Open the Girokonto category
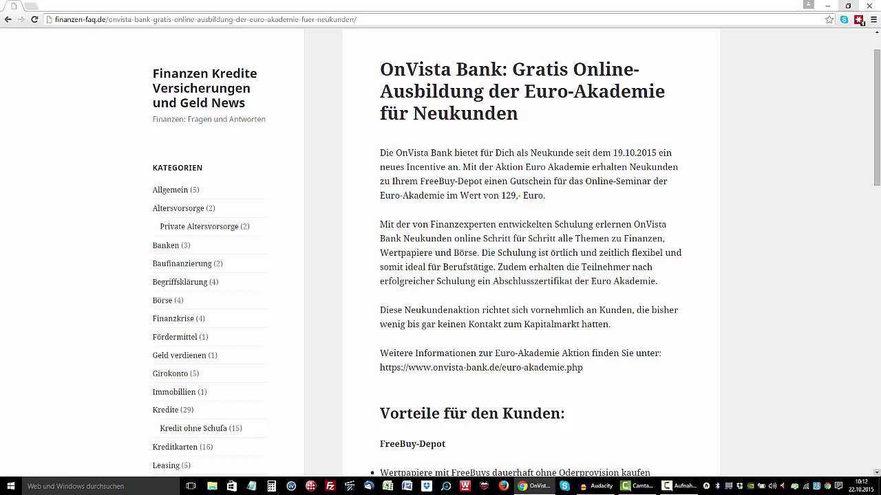This screenshot has width=881, height=495. click(170, 373)
